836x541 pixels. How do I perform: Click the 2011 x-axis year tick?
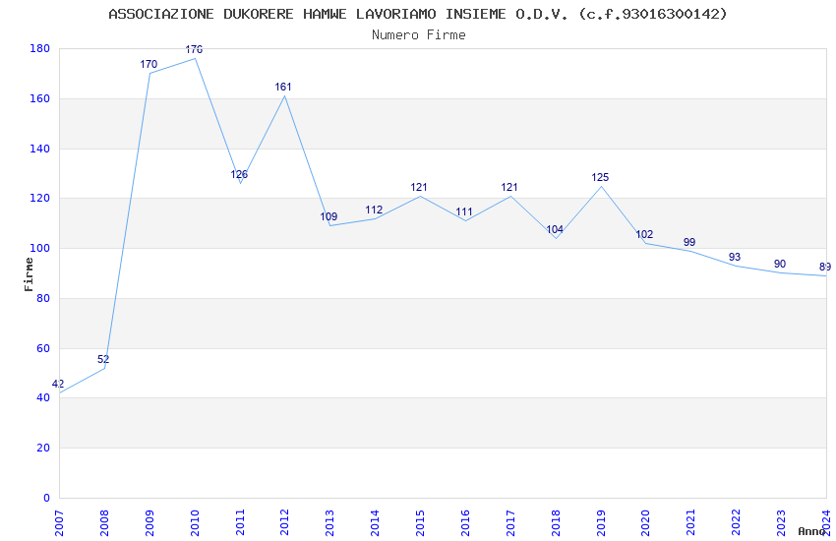coord(240,522)
